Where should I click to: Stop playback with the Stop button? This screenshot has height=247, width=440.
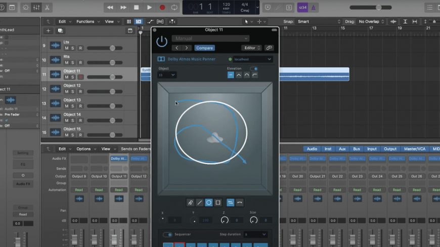[x=137, y=8]
